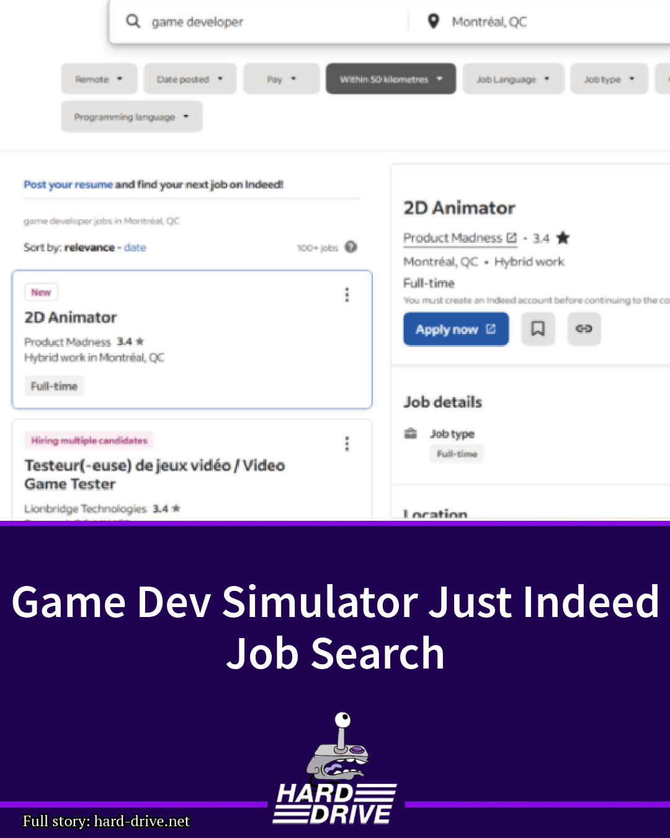The image size is (670, 838).
Task: Open the Video Game Tester three-dot menu
Action: point(347,443)
